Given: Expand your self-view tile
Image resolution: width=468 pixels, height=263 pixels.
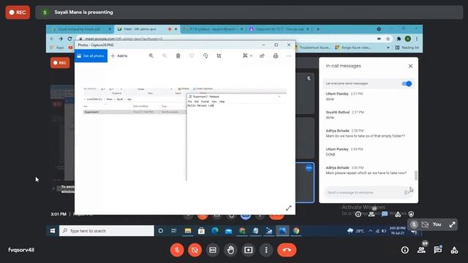Looking at the screenshot, I should pyautogui.click(x=452, y=224).
